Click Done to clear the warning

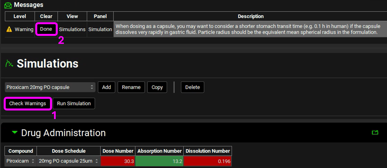(x=46, y=29)
